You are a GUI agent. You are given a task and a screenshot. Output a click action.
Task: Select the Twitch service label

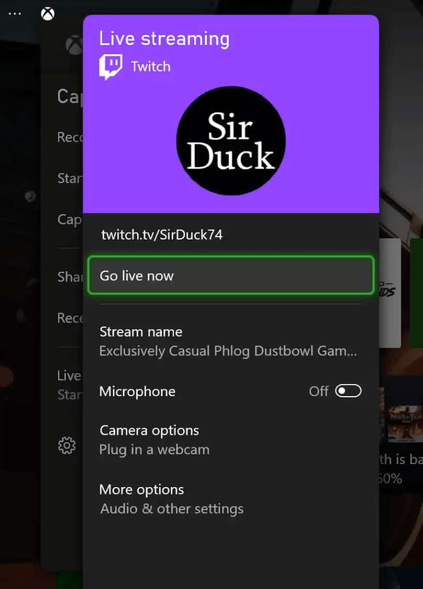[x=150, y=67]
